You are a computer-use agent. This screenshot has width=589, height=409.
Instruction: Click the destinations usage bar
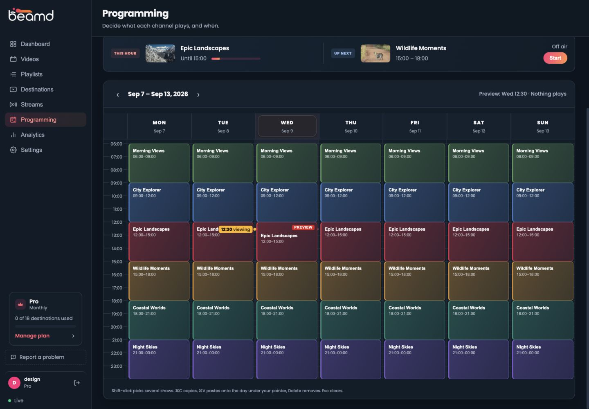45,326
